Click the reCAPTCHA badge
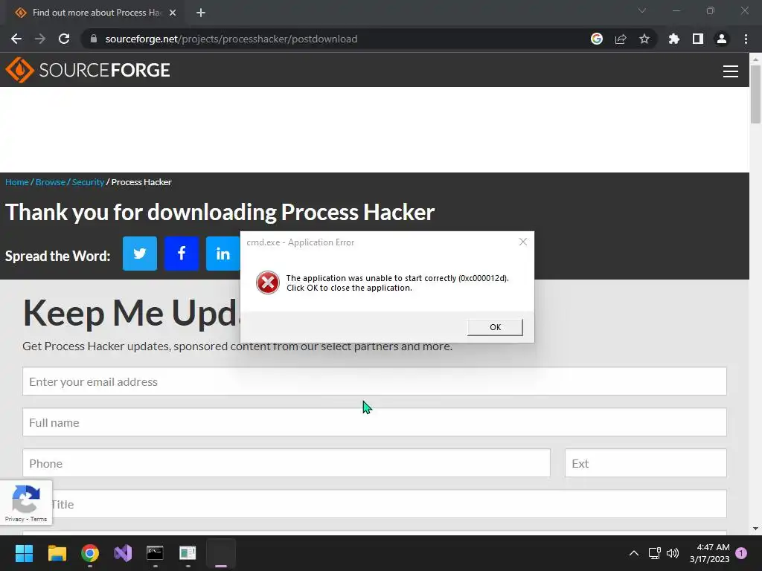 pyautogui.click(x=26, y=503)
